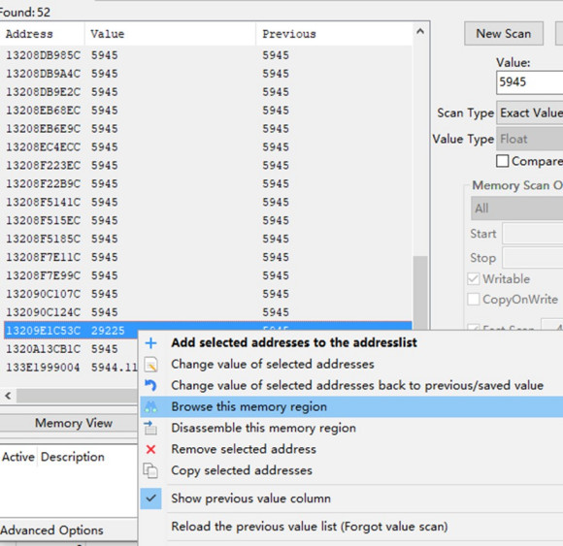The width and height of the screenshot is (563, 546).
Task: Click the binoculars browse memory icon
Action: pos(150,406)
